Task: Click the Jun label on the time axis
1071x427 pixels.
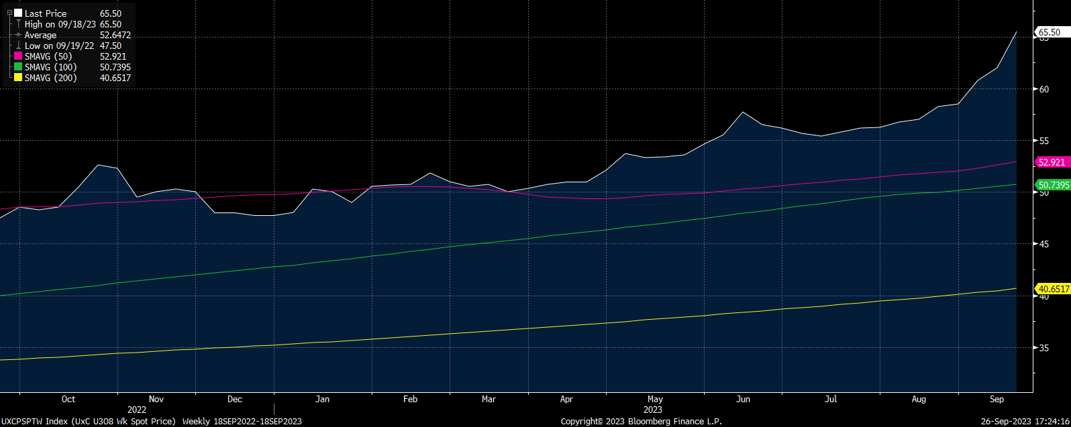Action: (x=743, y=399)
